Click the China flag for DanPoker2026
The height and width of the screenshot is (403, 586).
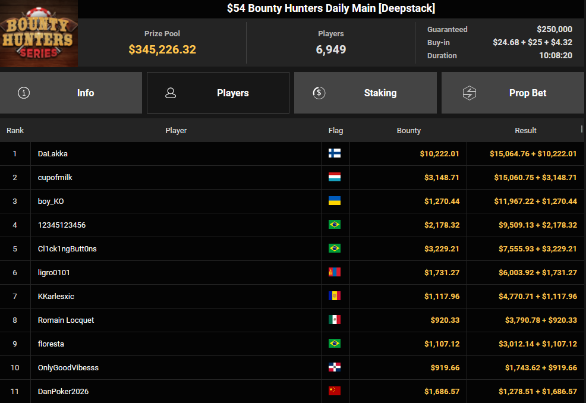pos(335,391)
